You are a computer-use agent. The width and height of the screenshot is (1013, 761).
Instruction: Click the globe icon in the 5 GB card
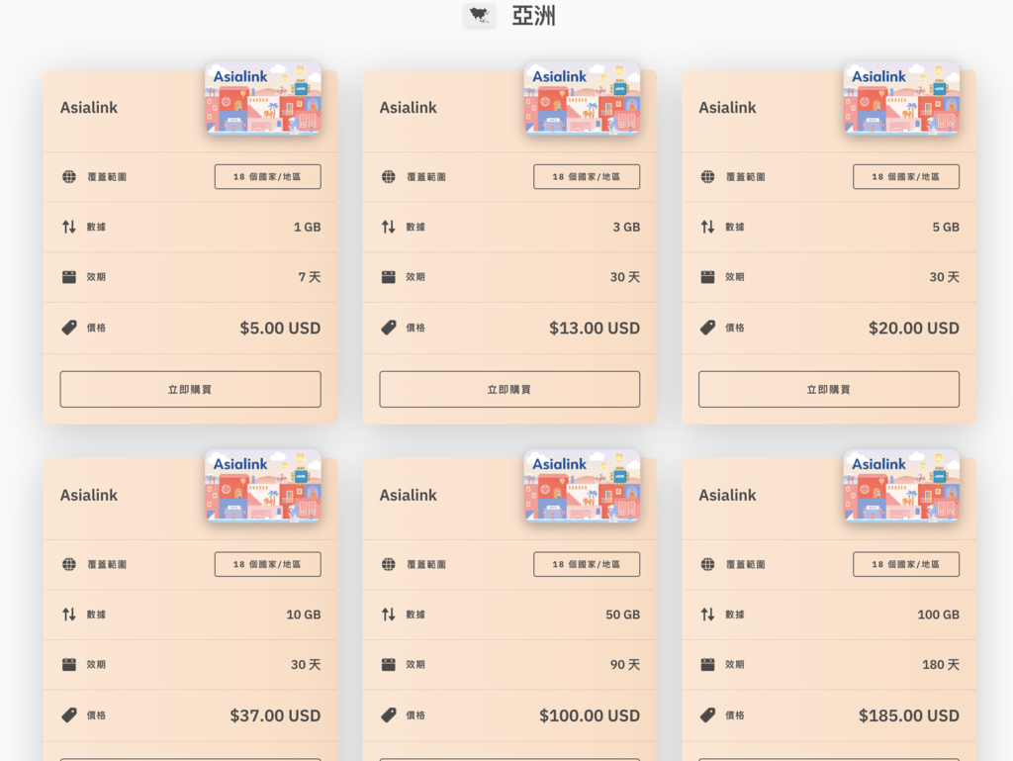click(707, 176)
